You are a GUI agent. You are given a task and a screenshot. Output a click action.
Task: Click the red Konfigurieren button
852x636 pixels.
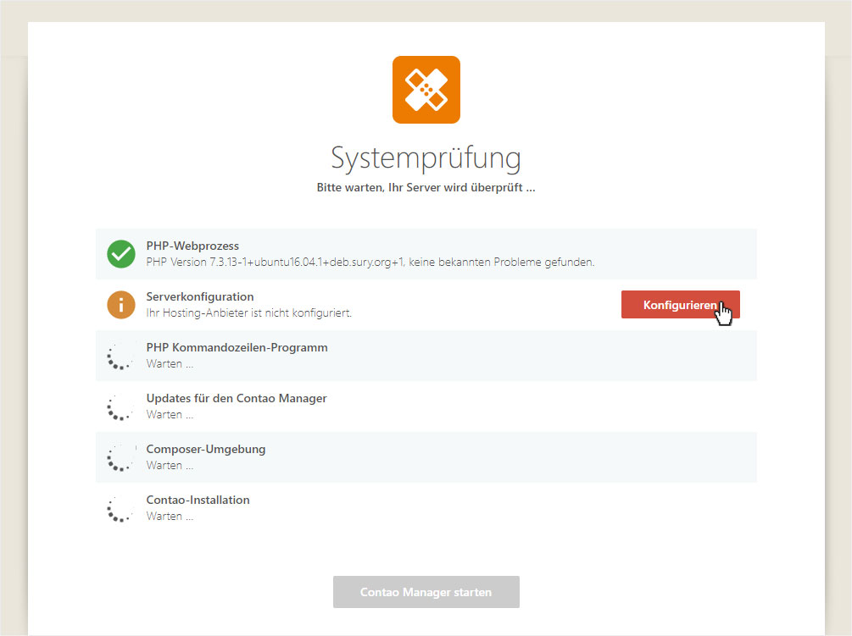click(680, 304)
